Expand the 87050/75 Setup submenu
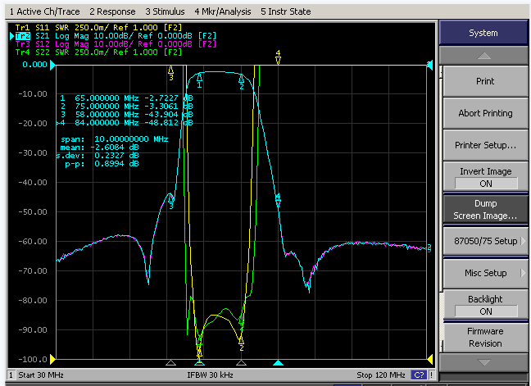This screenshot has height=386, width=531. click(x=486, y=241)
